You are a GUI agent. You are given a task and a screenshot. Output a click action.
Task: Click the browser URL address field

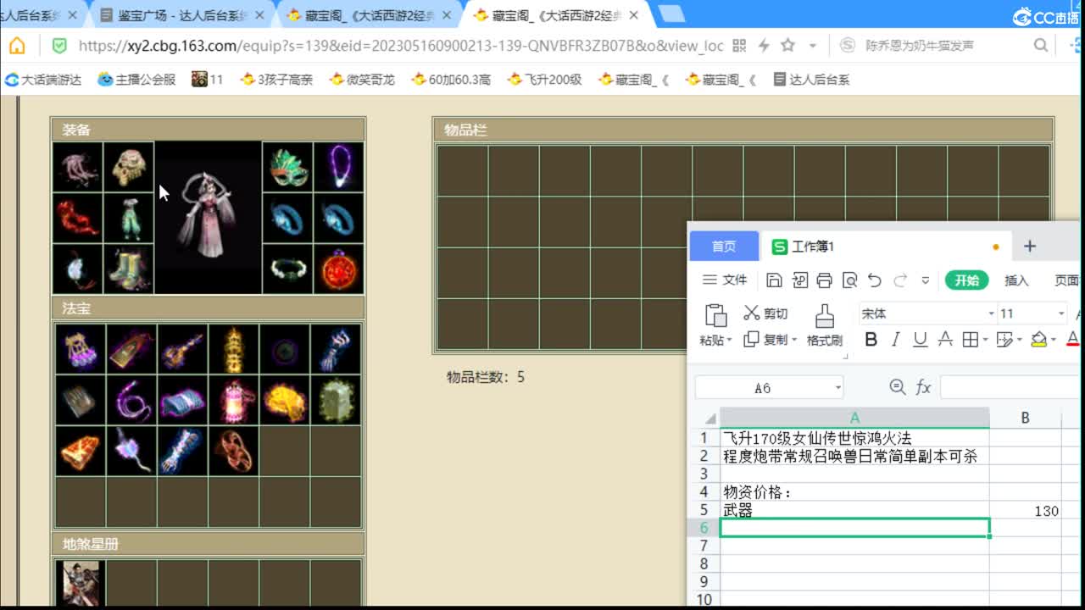(400, 46)
